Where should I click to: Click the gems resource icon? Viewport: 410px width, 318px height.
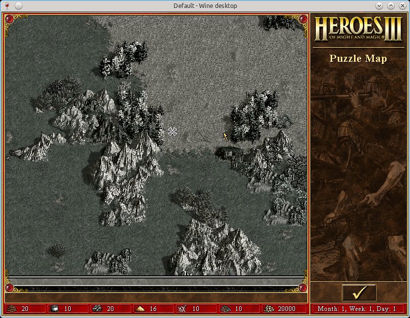pos(225,308)
